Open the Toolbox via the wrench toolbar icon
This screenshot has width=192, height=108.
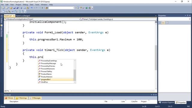(x=83, y=8)
